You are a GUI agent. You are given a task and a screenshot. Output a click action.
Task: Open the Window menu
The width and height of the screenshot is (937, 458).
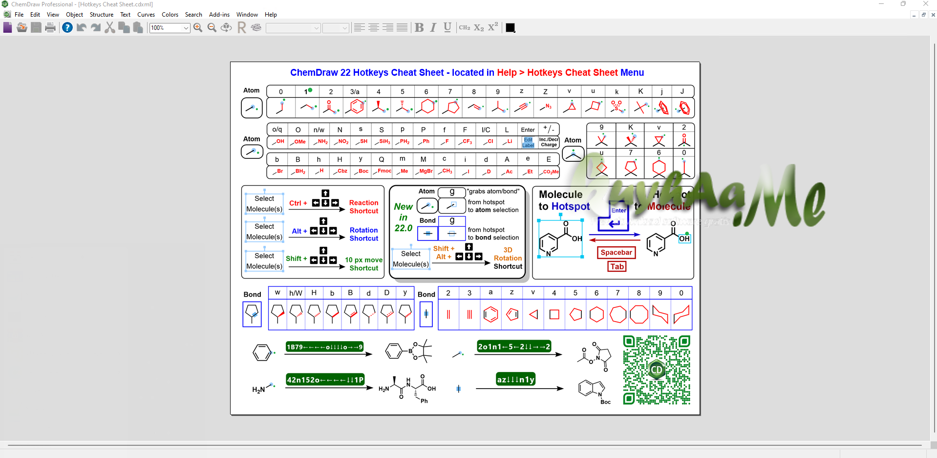click(247, 15)
